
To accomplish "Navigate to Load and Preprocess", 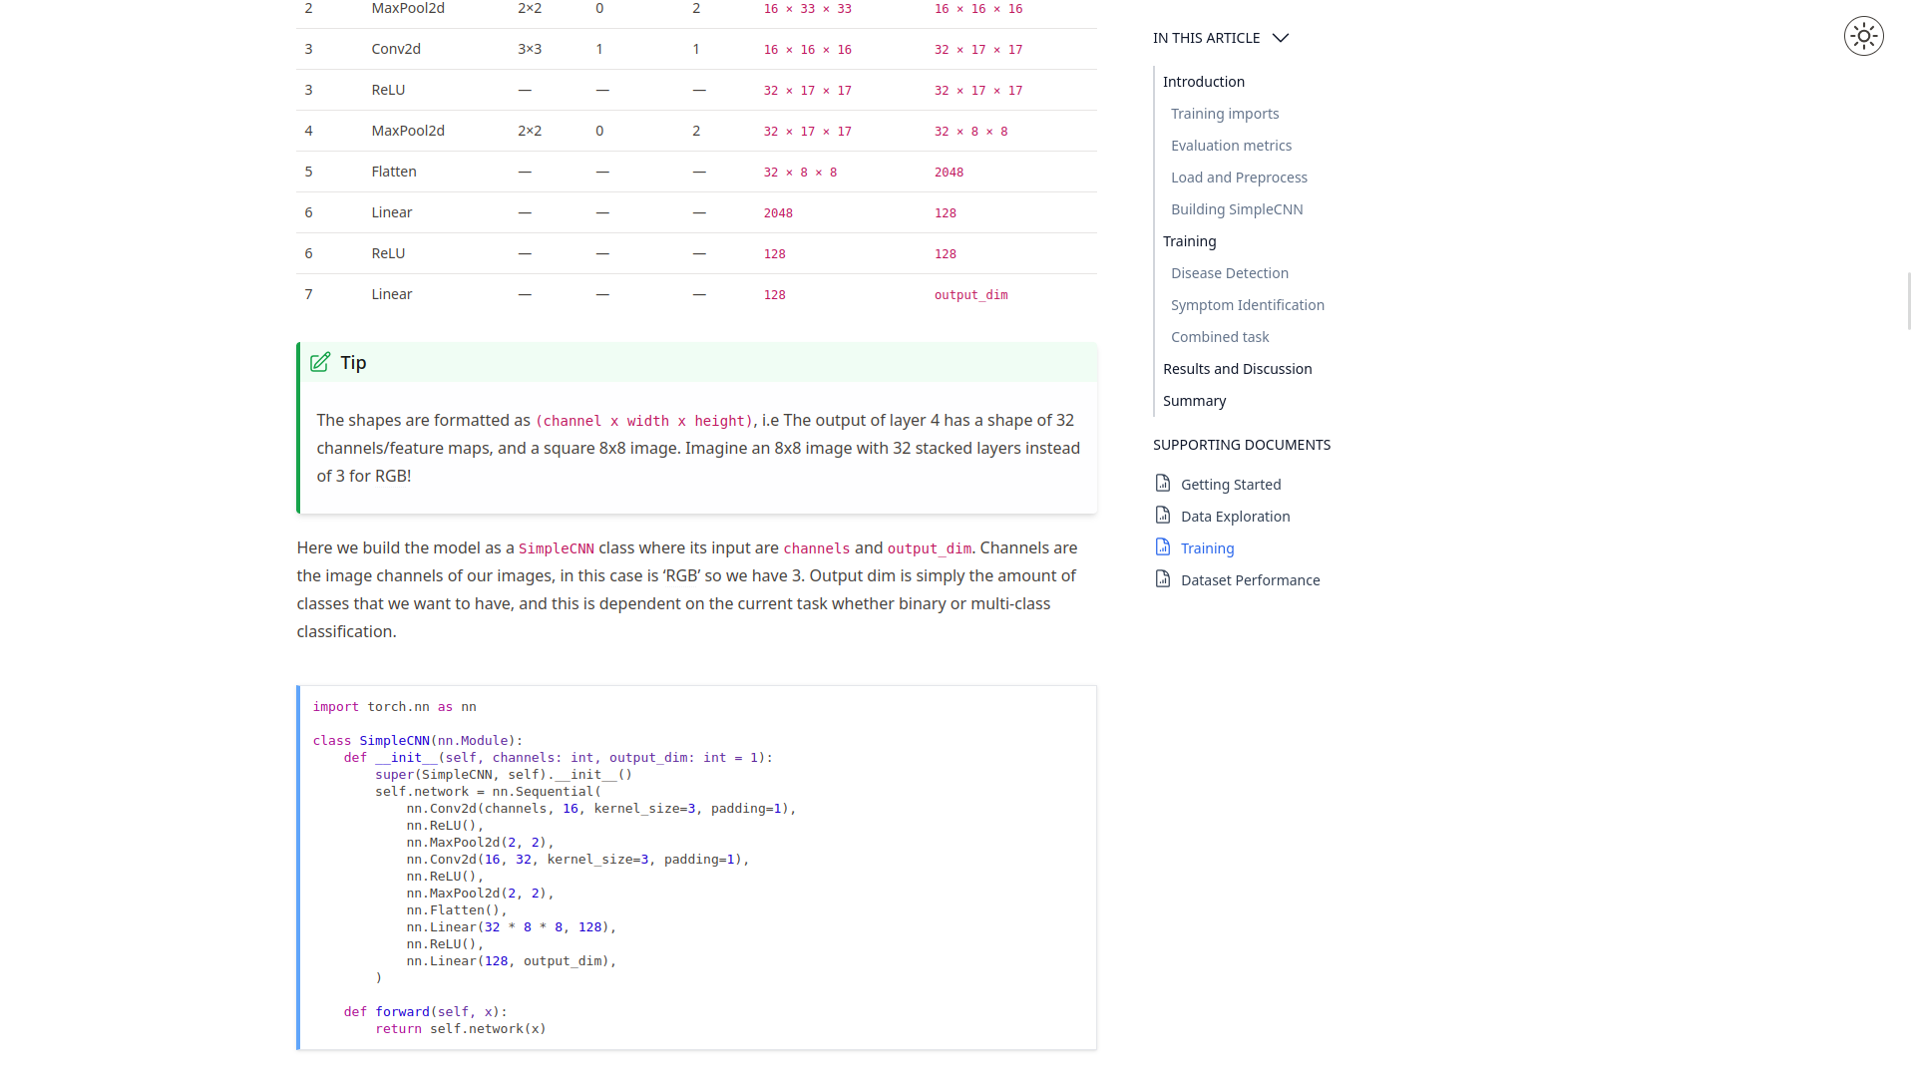I will 1238,178.
